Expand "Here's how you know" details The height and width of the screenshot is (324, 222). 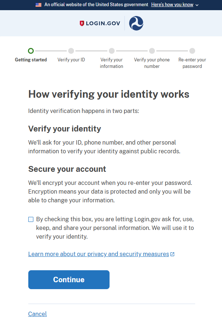172,5
